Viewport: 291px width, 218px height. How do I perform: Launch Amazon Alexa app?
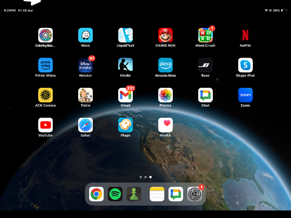coord(166,65)
